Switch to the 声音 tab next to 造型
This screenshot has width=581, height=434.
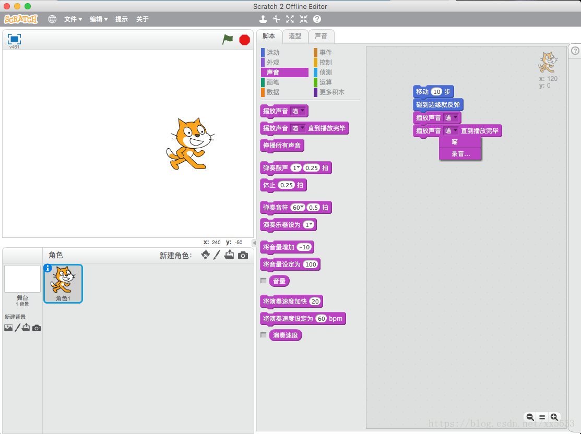(321, 36)
